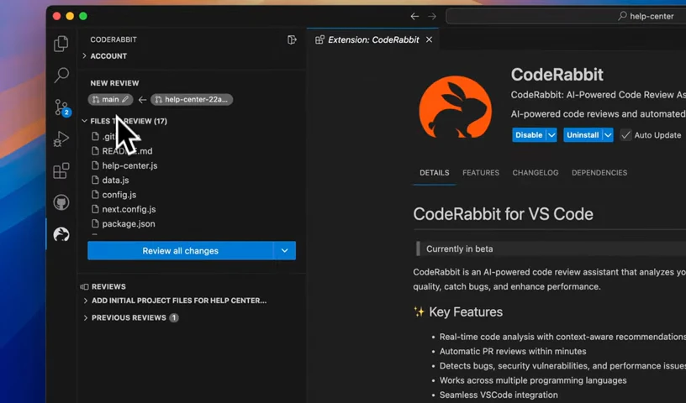The height and width of the screenshot is (403, 686).
Task: Open the Extensions view icon
Action: point(61,171)
